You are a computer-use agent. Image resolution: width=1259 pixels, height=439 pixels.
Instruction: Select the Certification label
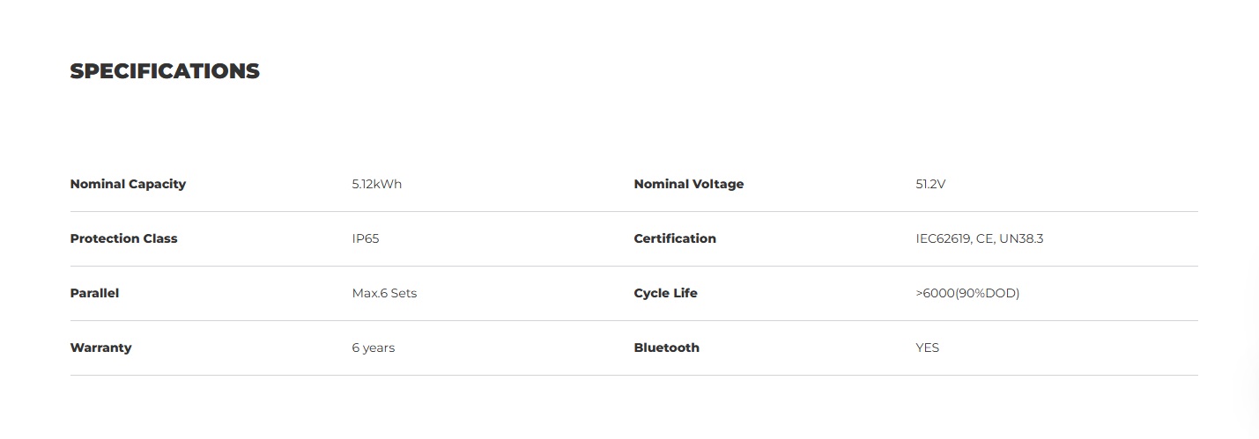[x=675, y=238]
